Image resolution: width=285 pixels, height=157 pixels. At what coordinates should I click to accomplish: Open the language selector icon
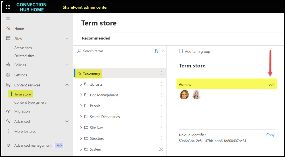(157, 51)
